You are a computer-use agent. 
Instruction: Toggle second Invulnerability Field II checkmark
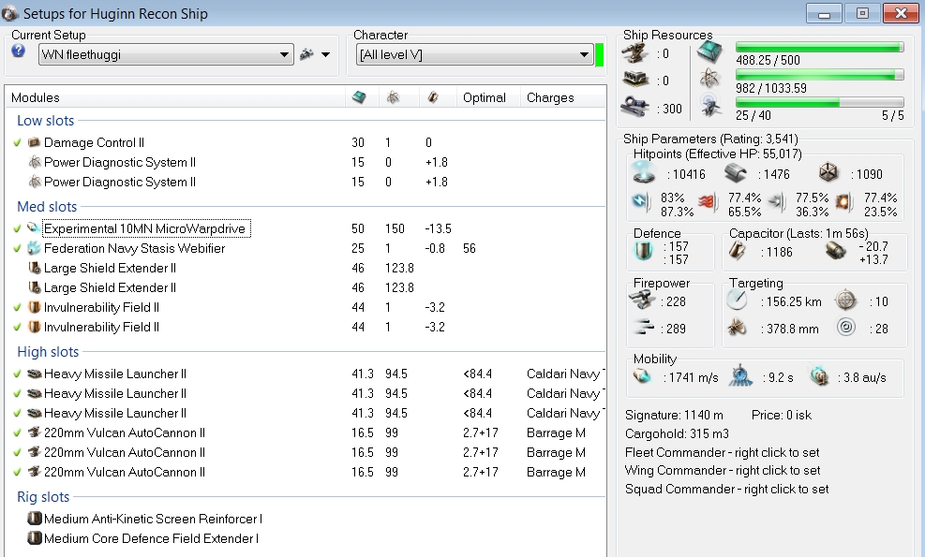point(17,327)
